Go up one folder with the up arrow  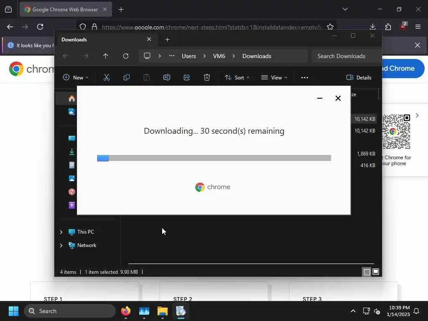106,56
